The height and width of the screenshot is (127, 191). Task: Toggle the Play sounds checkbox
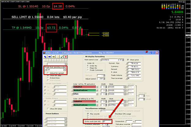tap(88, 114)
